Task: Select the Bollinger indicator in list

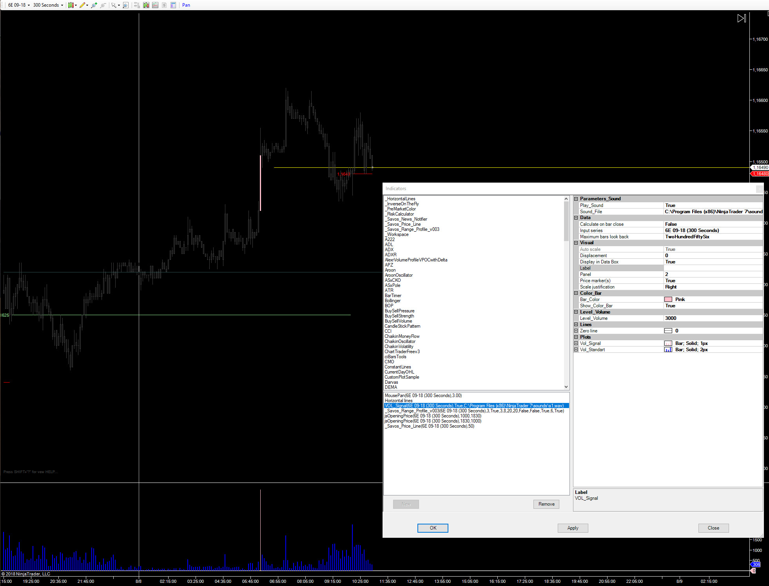Action: [392, 301]
